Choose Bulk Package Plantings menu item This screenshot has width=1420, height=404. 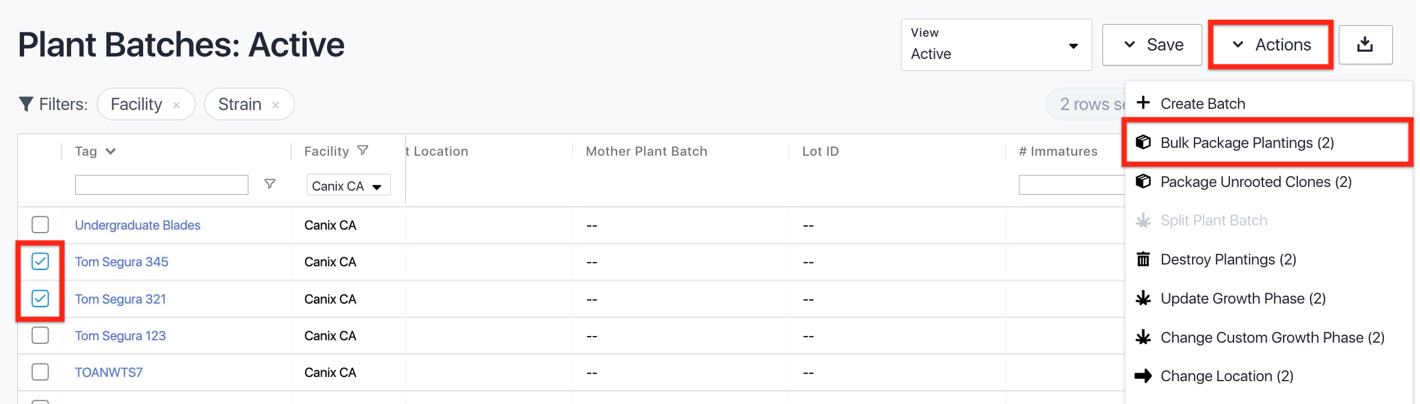(x=1247, y=142)
